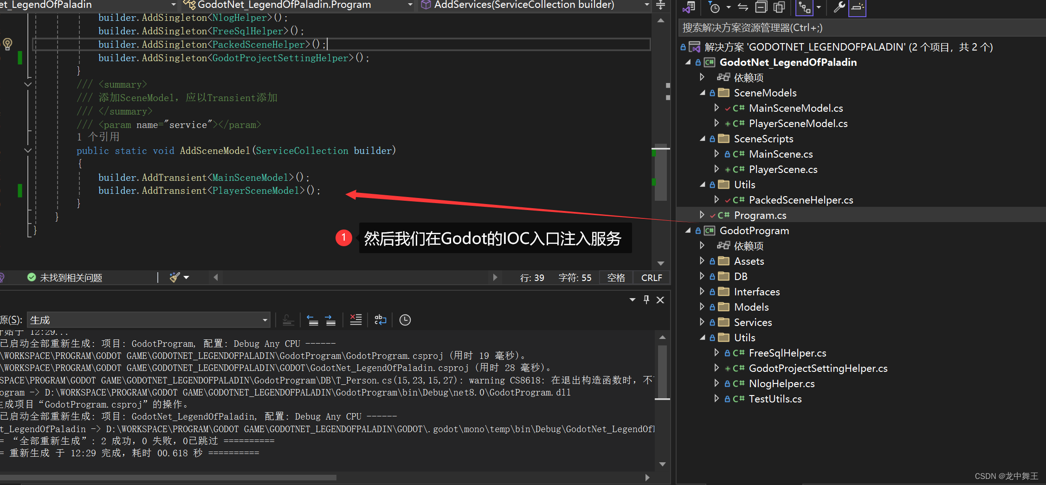Collapse the SceneModels folder
This screenshot has height=485, width=1046.
coord(703,93)
